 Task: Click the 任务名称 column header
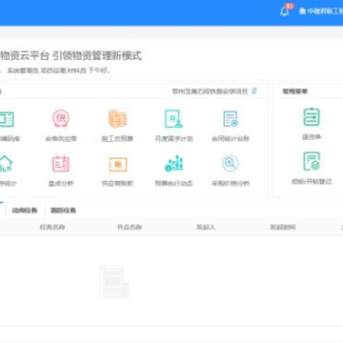pos(52,227)
